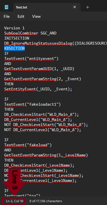This screenshot has height=205, width=107.
Task: Click the Notepad app icon
Action: click(x=7, y=7)
